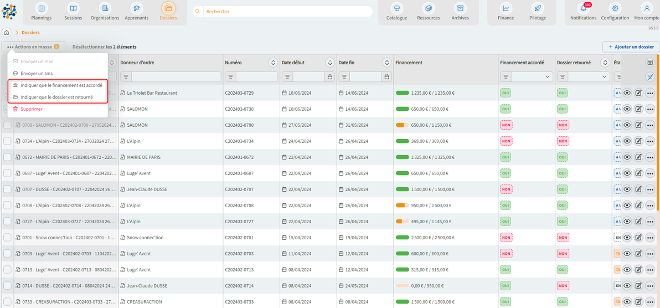Screen dimensions: 660x308
Task: Click the orange vertical scrollbar
Action: pyautogui.click(x=658, y=133)
